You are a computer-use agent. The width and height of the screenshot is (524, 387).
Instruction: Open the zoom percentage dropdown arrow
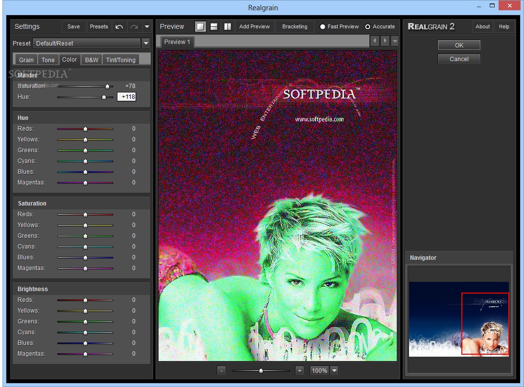[334, 370]
